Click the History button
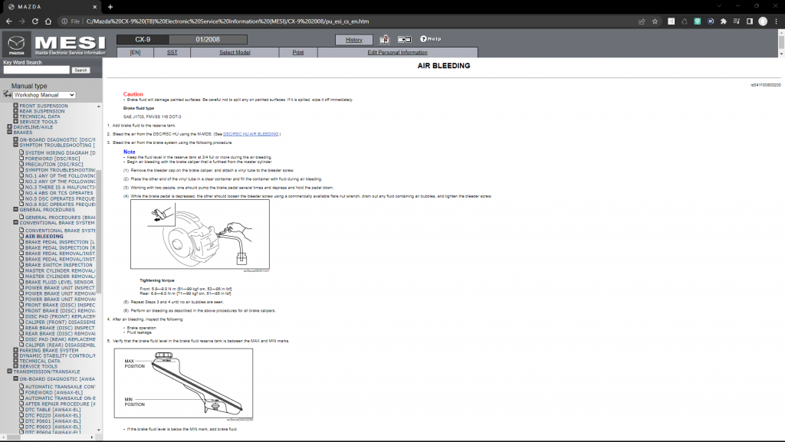 pos(354,39)
